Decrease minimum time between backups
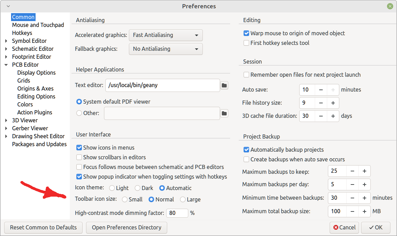The width and height of the screenshot is (397, 236). tap(352, 198)
